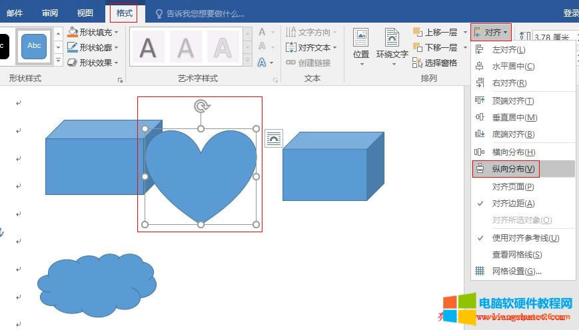Open 形状样式 group dialog launcher
This screenshot has height=330, width=579.
[x=120, y=80]
